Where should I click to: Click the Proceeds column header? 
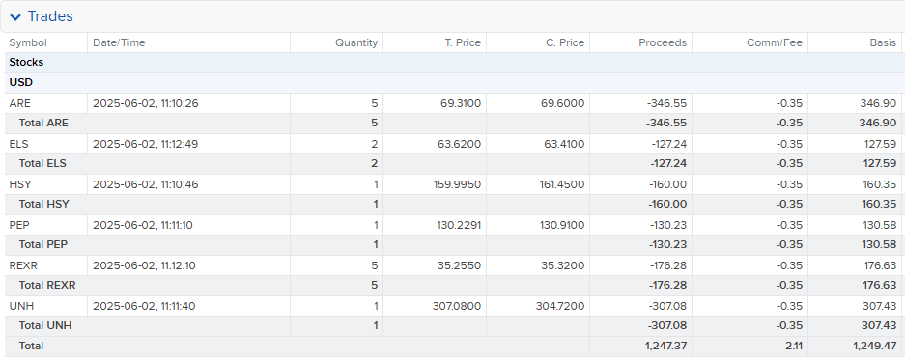click(663, 42)
